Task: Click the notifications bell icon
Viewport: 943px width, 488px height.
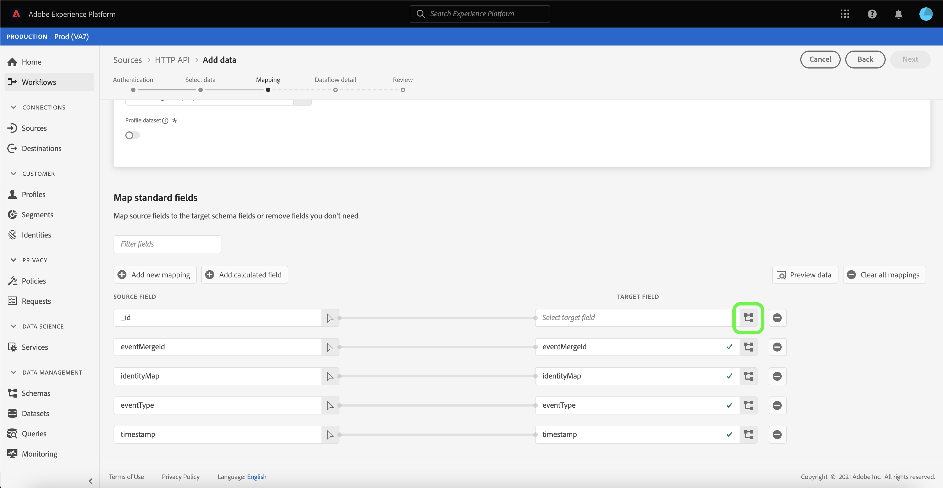Action: click(x=898, y=14)
